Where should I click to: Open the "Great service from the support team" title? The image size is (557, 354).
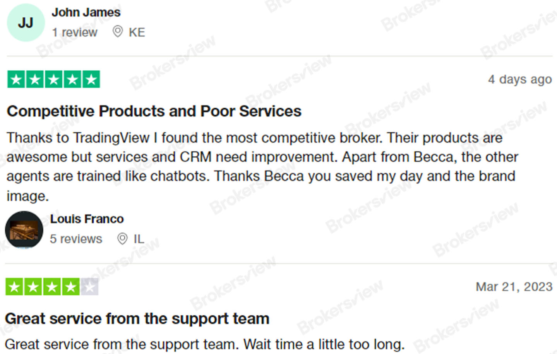pyautogui.click(x=137, y=319)
